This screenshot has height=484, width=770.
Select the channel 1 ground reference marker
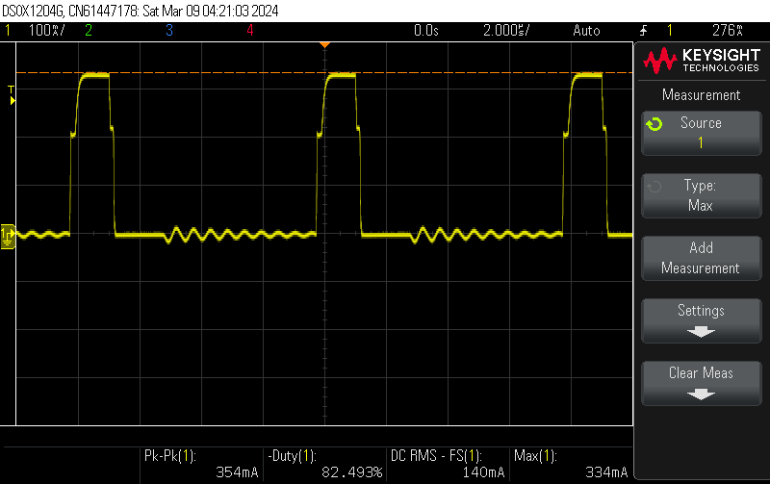click(x=8, y=237)
